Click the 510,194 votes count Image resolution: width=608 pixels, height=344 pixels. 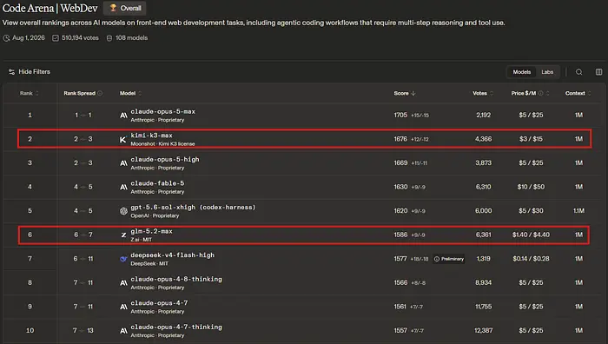(x=80, y=38)
